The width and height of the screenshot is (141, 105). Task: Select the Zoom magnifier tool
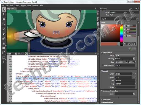(4, 24)
